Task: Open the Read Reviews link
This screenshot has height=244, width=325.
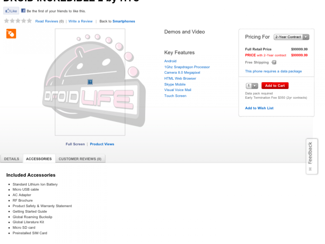Action: pyautogui.click(x=47, y=21)
